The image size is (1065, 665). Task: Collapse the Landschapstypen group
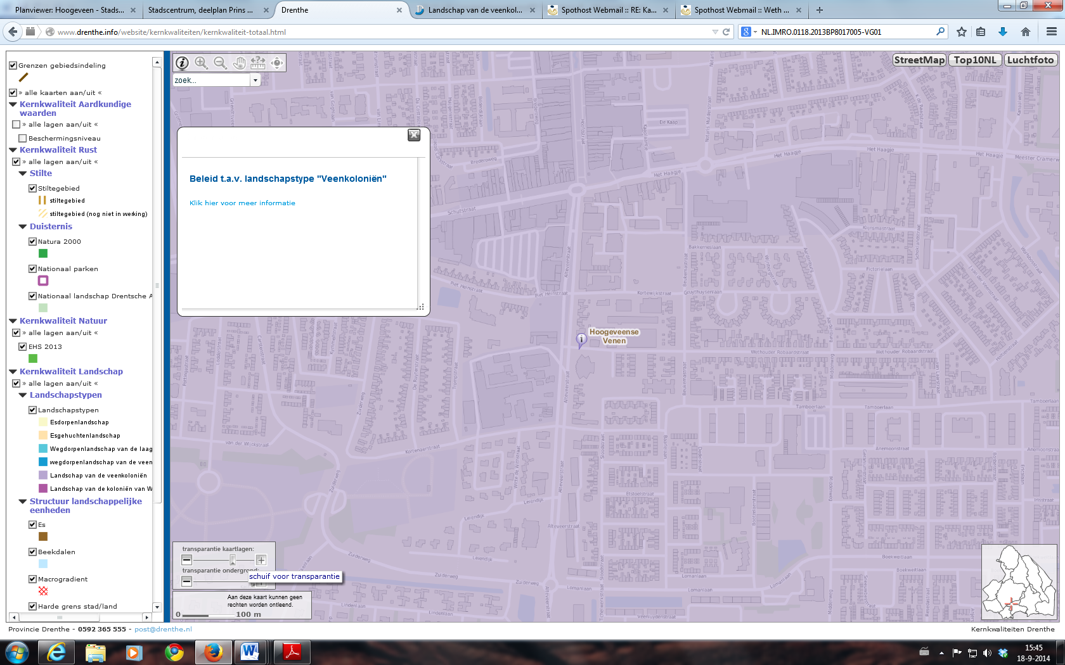[23, 395]
